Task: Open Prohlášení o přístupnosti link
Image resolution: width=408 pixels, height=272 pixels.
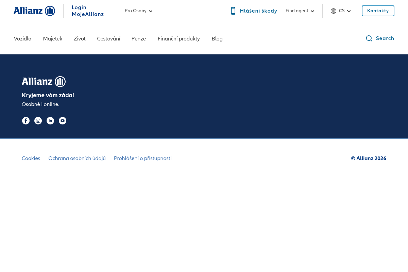Action: (143, 158)
